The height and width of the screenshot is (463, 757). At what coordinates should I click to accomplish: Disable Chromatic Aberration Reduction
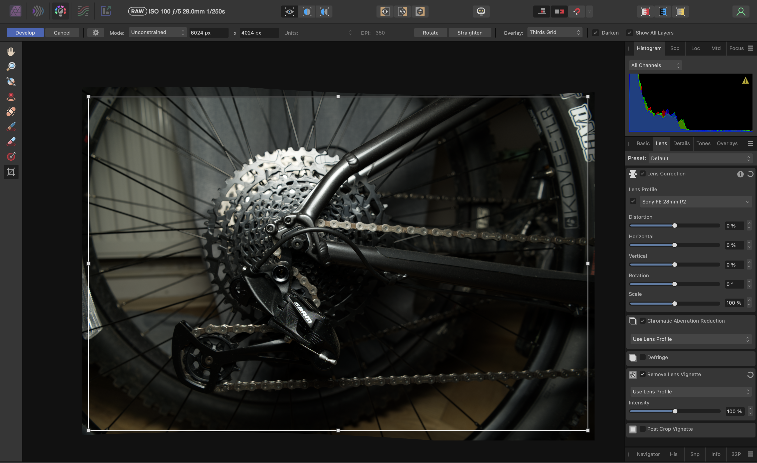point(642,321)
